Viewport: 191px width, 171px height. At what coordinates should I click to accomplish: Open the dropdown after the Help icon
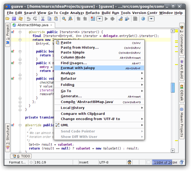(151, 19)
